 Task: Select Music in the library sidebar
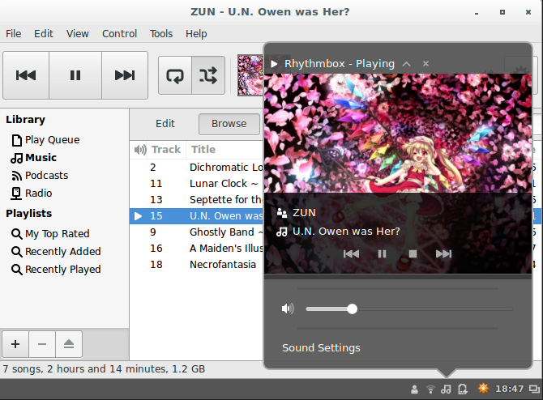point(33,158)
